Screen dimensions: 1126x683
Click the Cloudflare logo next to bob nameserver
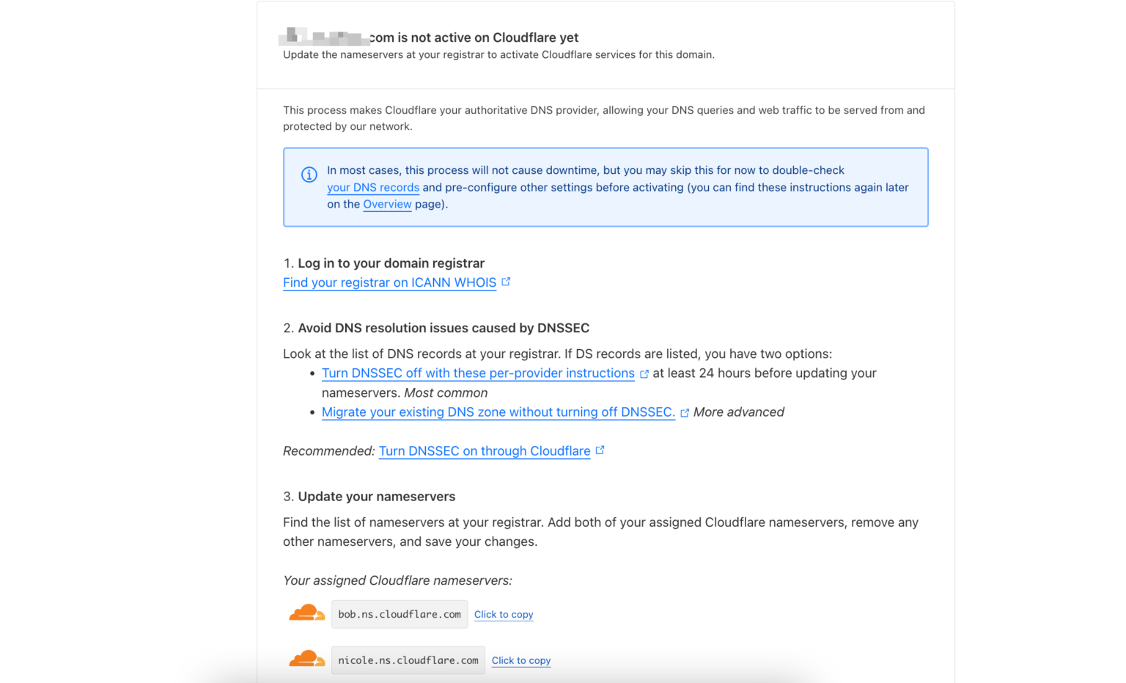[307, 613]
